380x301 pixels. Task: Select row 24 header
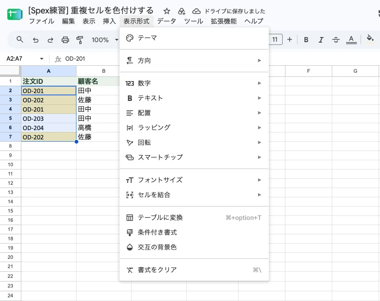[x=10, y=295]
